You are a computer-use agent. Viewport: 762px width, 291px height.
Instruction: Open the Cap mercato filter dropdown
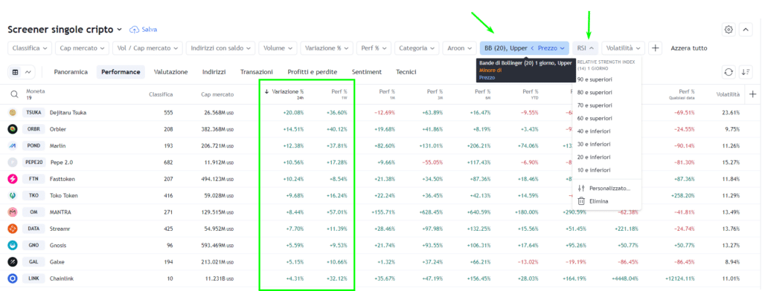[82, 48]
